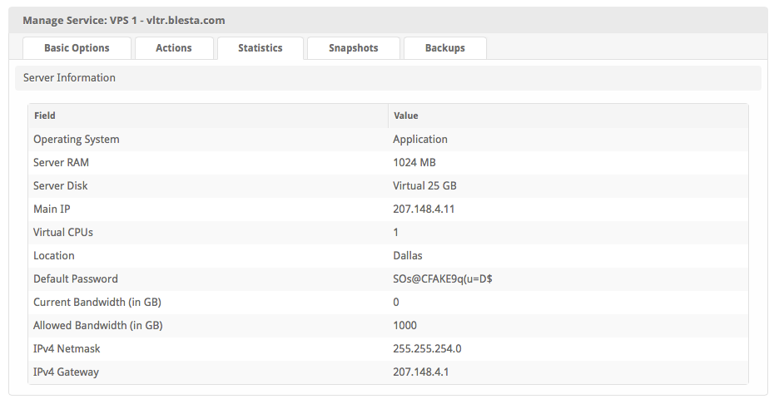This screenshot has width=774, height=404.
Task: Click the Server Disk value Virtual 25 GB
Action: click(x=424, y=186)
